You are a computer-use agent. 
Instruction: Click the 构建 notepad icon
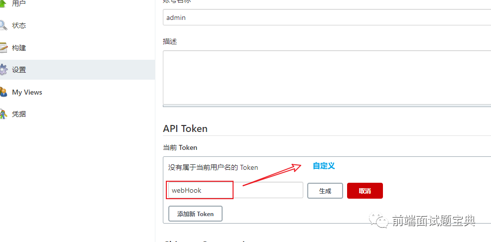point(3,48)
